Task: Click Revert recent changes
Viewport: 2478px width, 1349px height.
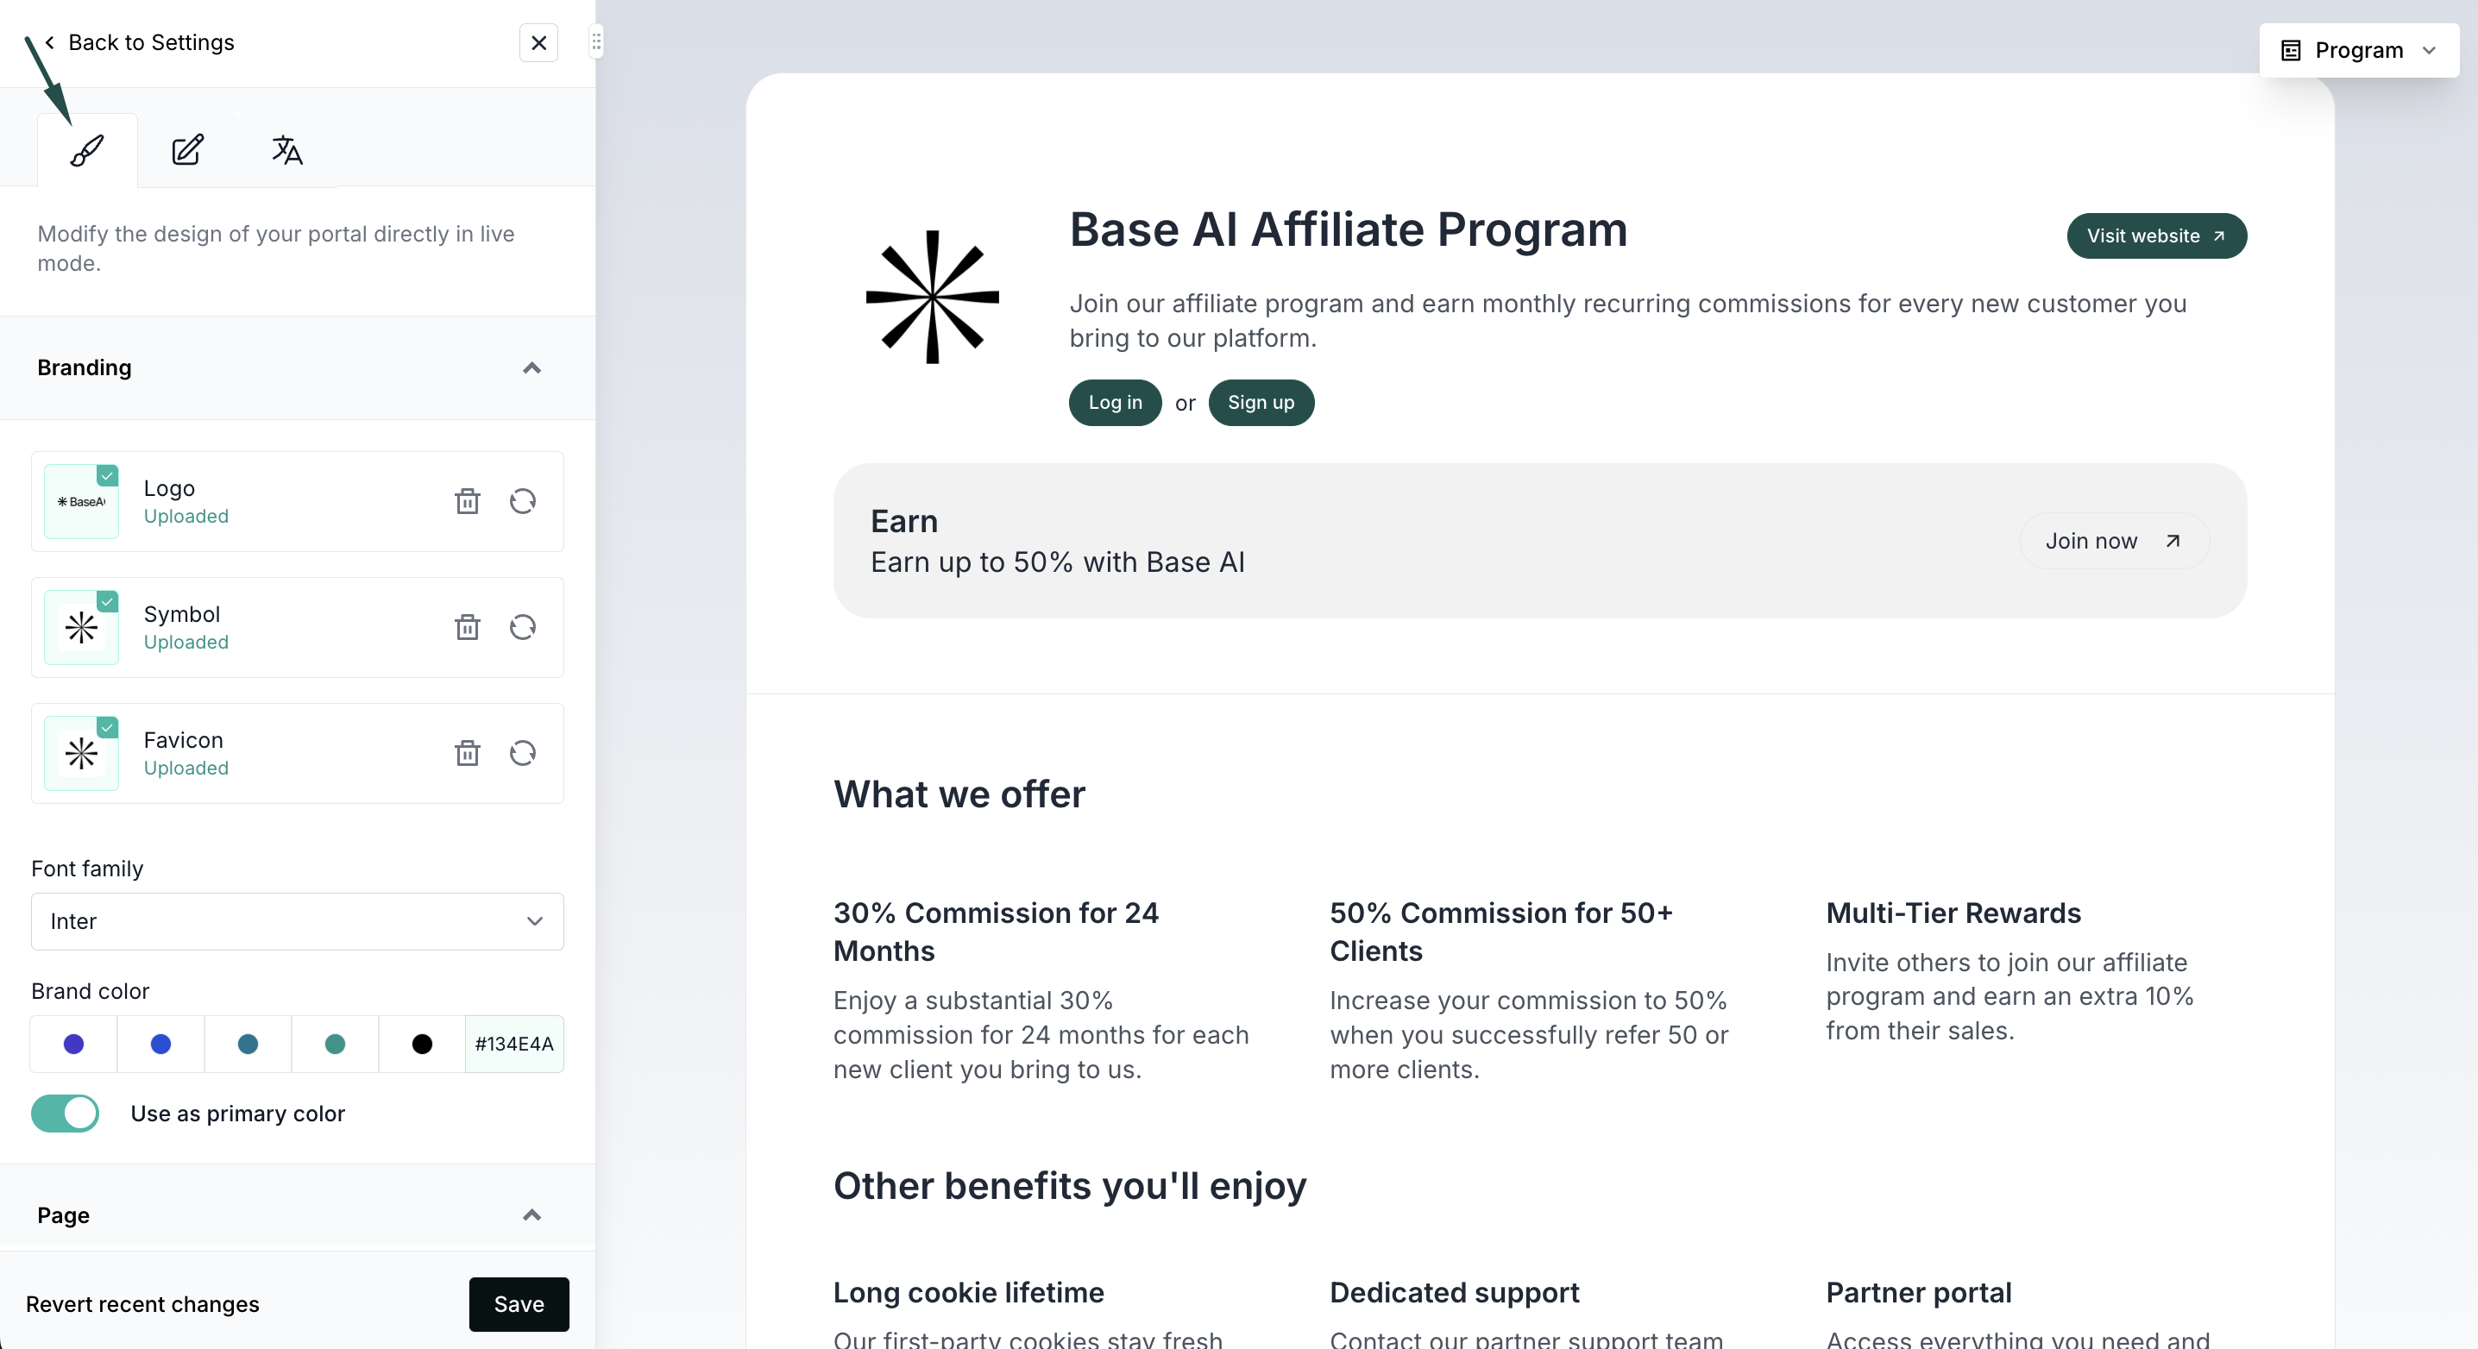Action: coord(142,1304)
